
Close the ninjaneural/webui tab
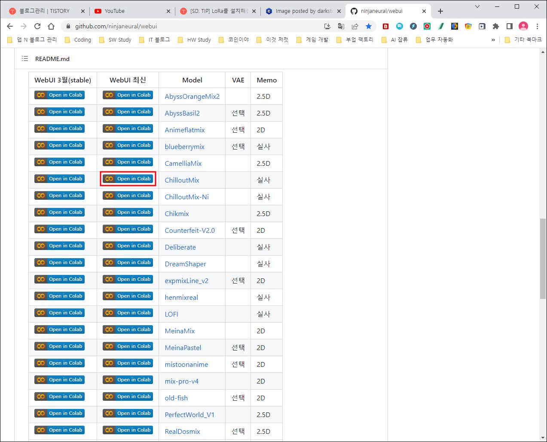click(x=424, y=11)
